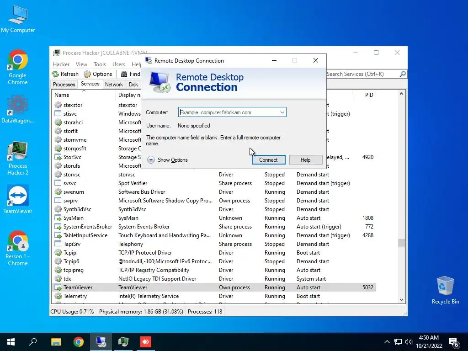Select the svsvc Spot Verifier row
468x351 pixels.
[214, 183]
